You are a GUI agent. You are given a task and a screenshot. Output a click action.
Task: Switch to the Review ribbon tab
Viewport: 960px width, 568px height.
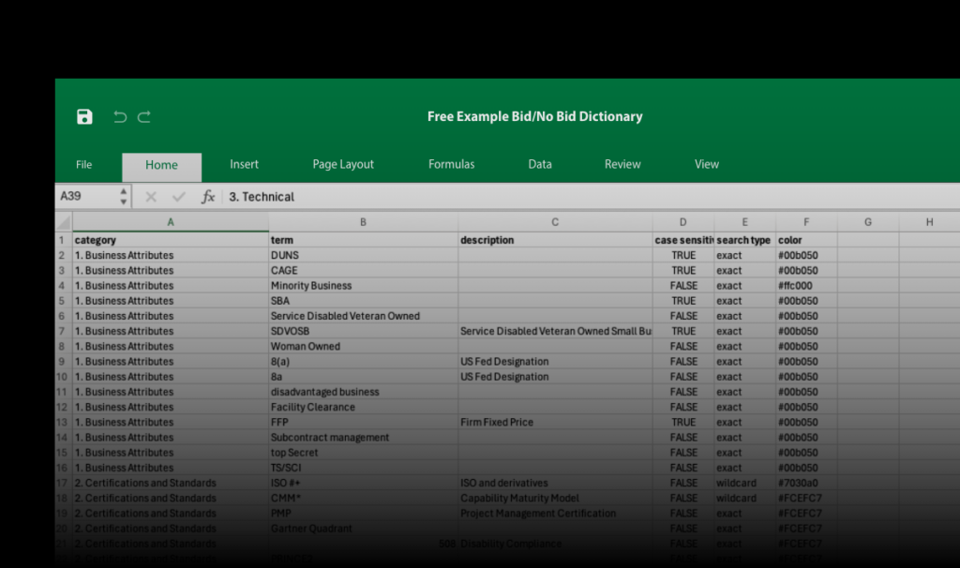click(622, 164)
